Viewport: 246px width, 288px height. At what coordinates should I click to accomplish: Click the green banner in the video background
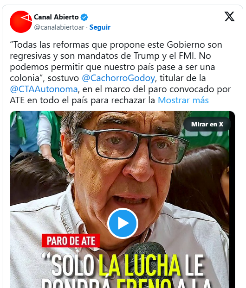pyautogui.click(x=204, y=134)
